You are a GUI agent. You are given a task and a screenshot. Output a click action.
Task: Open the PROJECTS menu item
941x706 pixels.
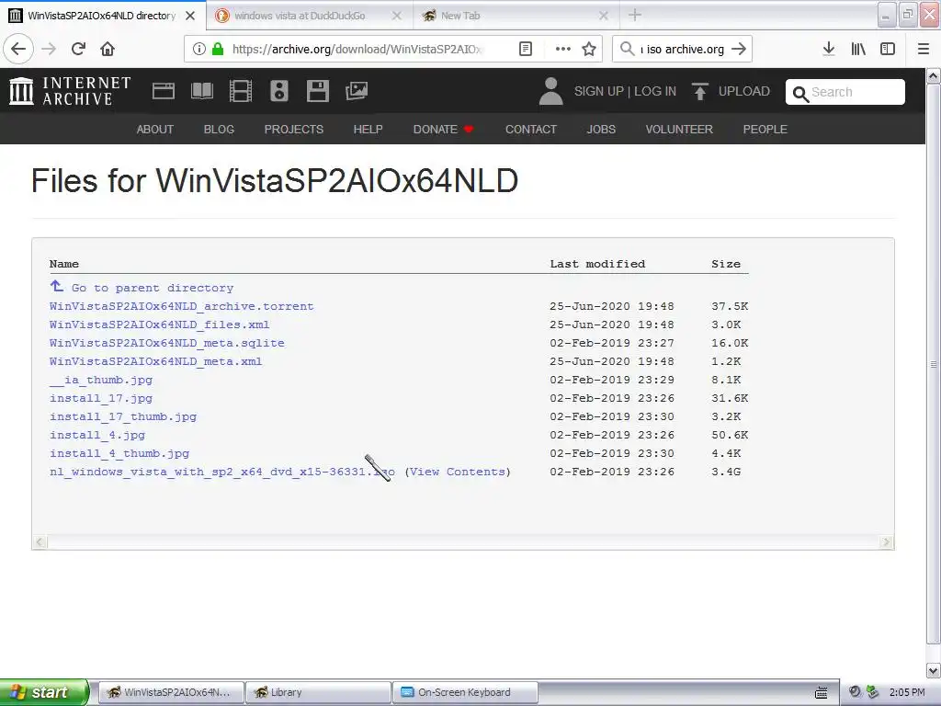tap(294, 129)
